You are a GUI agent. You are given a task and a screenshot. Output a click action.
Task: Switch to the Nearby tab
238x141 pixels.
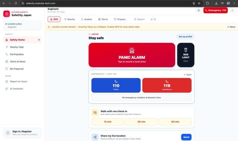click(x=69, y=19)
